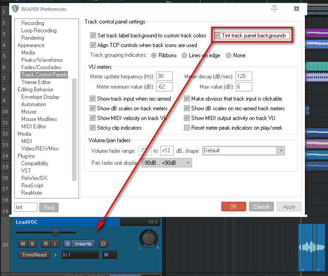Pin the REAPER Preferences window
The image size is (328, 276).
(x=274, y=9)
